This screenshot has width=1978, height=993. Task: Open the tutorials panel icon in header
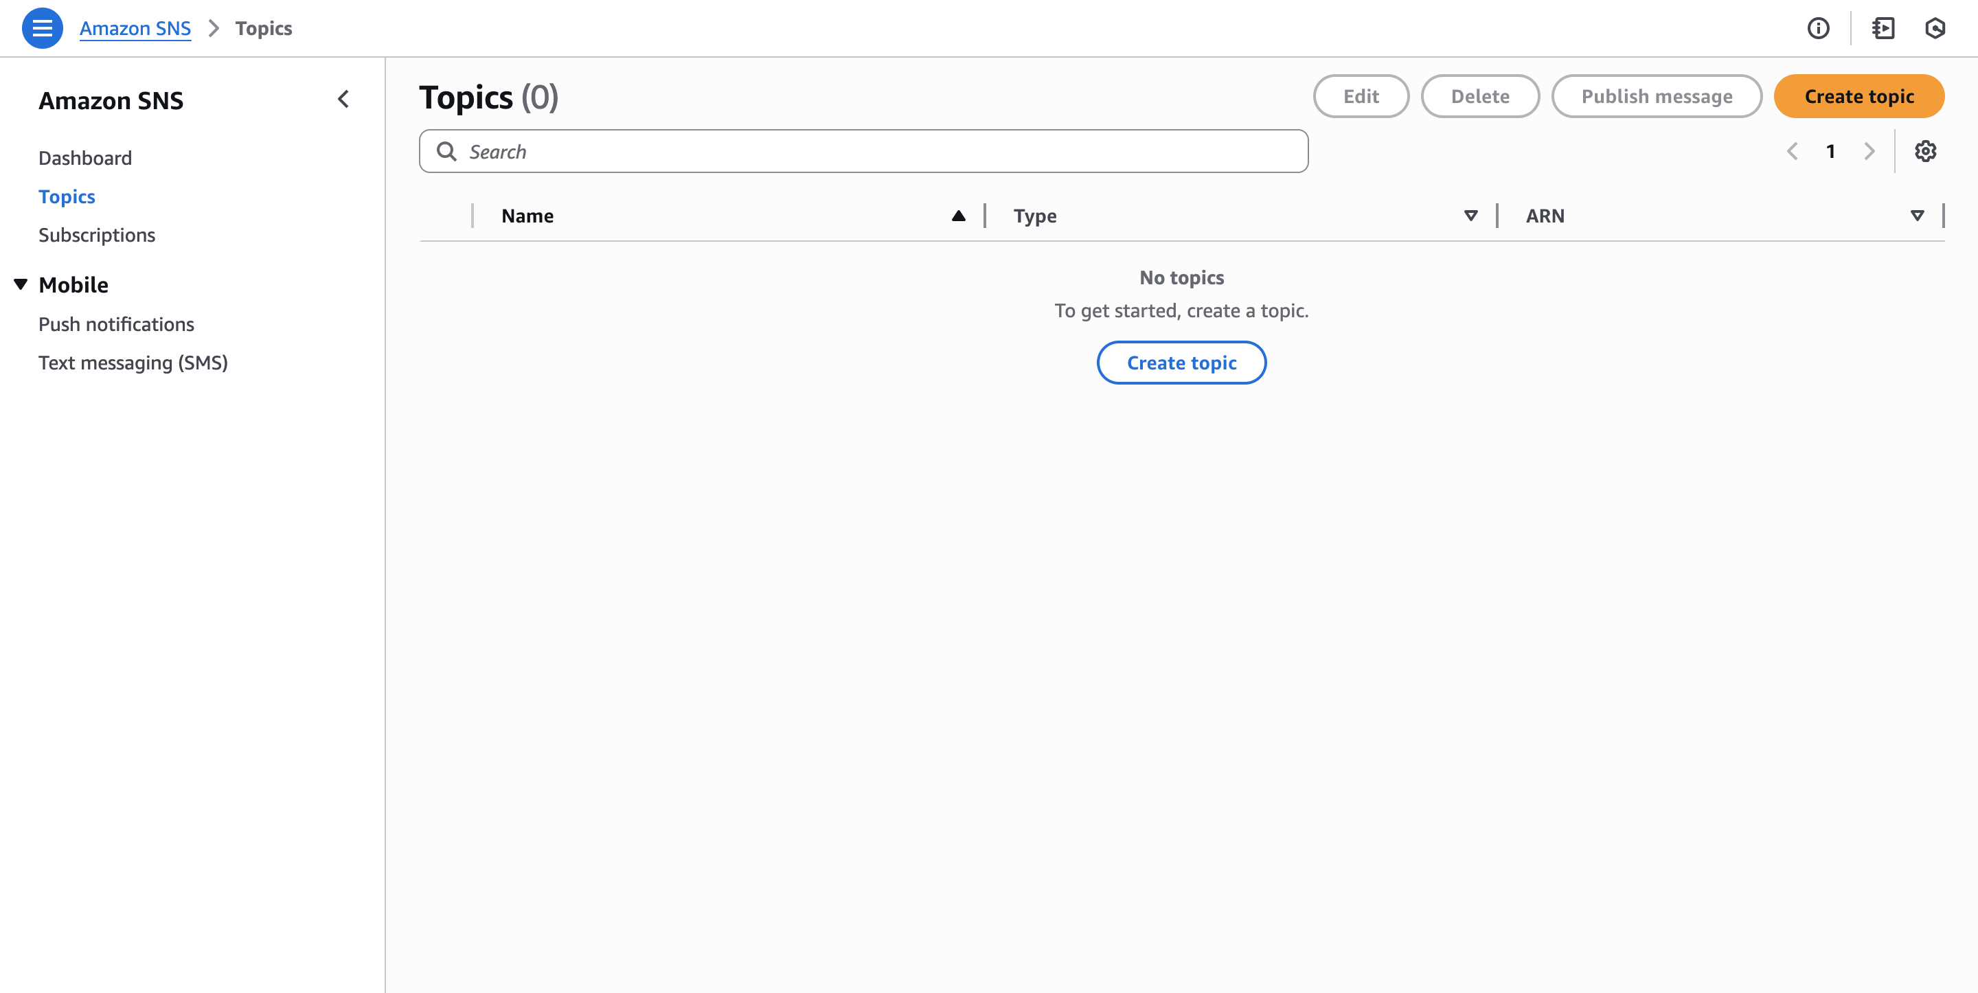[x=1883, y=28]
